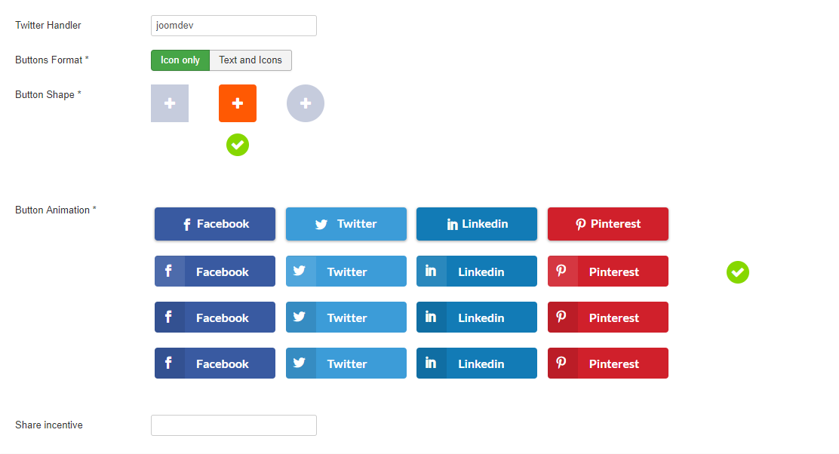
Task: Pick the first row Twitter button
Action: click(346, 224)
